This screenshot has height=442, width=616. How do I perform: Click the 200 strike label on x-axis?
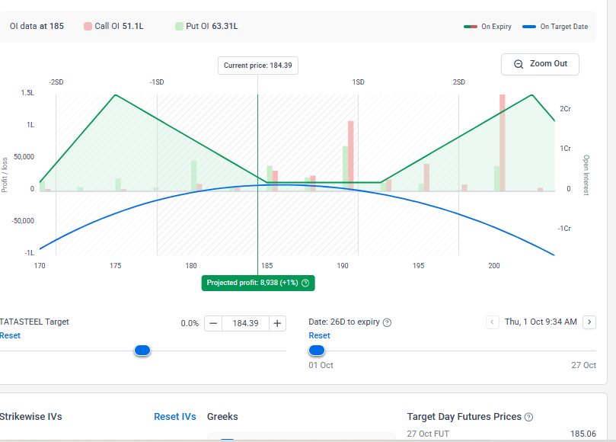point(494,266)
